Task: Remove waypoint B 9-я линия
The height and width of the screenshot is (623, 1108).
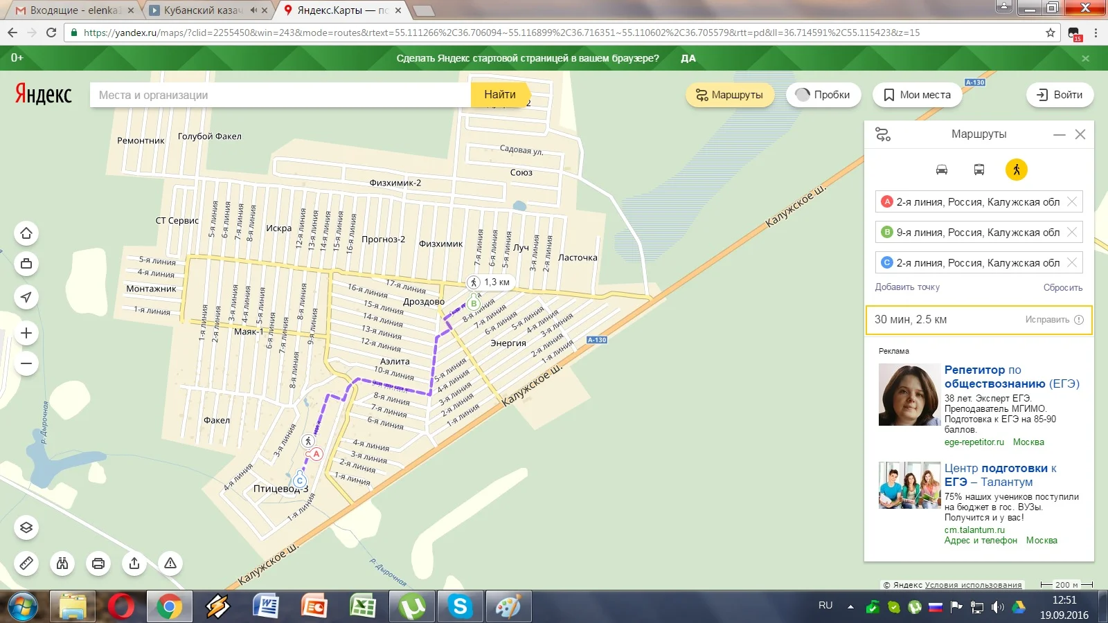Action: [x=1072, y=232]
